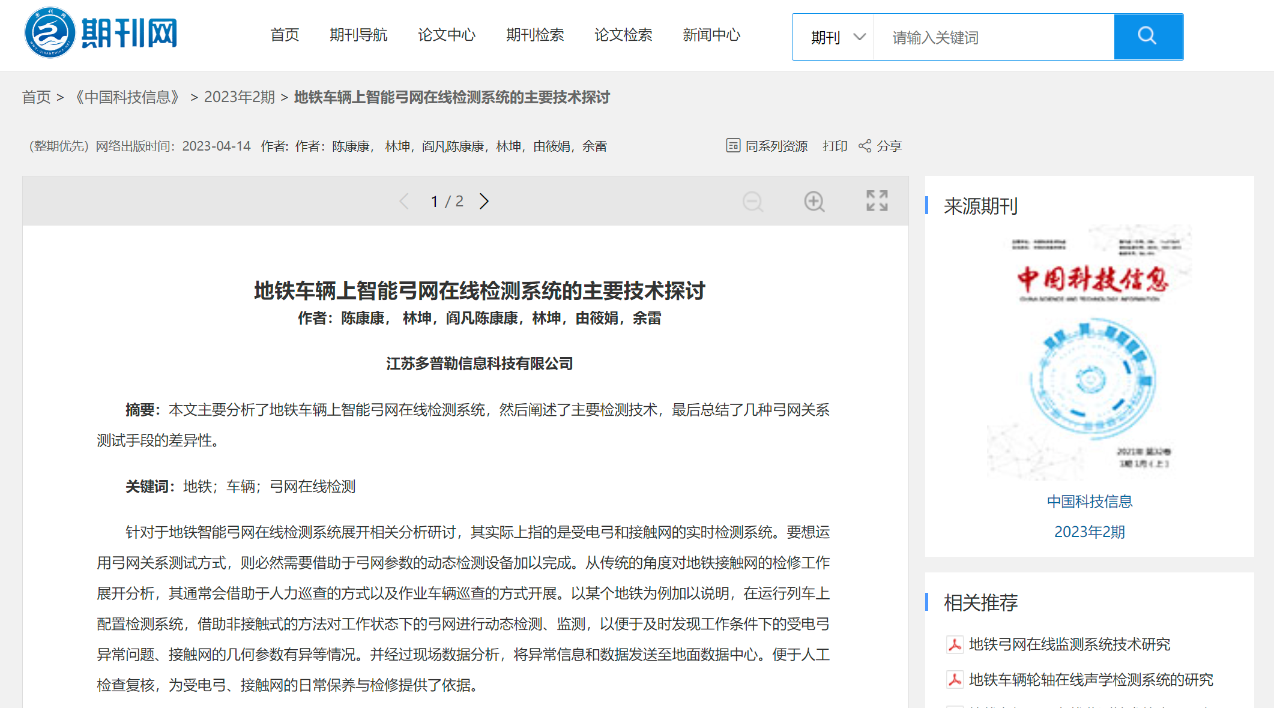Open the 新闻中心 menu item

click(711, 35)
